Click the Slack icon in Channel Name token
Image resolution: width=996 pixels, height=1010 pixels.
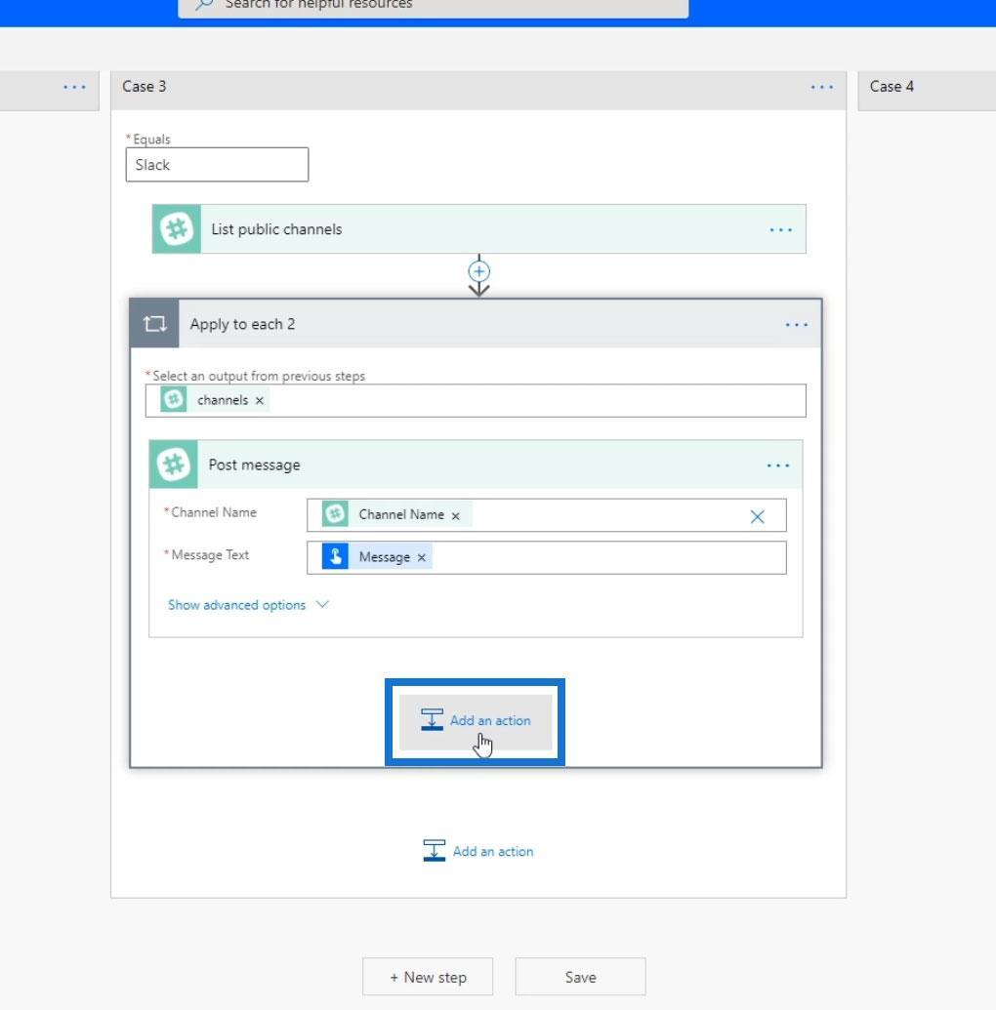click(335, 514)
